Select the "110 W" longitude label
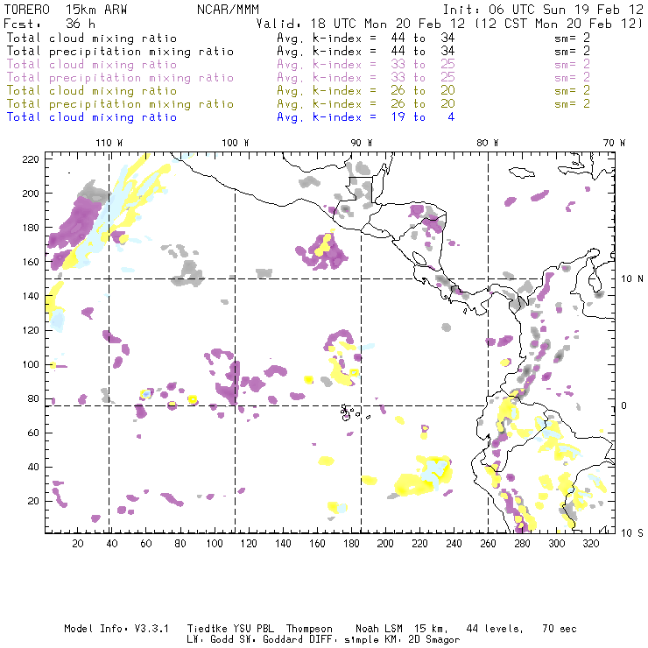 (x=109, y=143)
